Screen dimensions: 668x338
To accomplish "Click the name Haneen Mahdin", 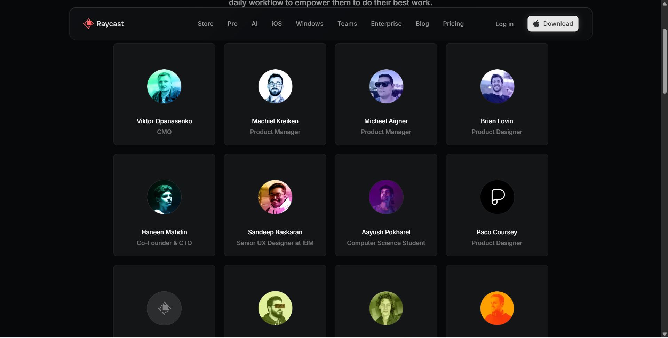I will tap(164, 232).
